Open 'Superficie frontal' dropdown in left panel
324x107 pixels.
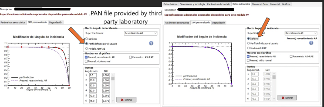[140, 33]
